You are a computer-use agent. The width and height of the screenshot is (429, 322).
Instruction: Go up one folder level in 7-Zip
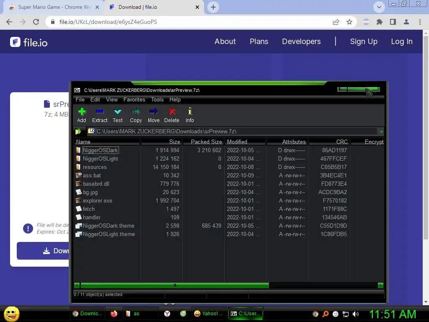[78, 131]
